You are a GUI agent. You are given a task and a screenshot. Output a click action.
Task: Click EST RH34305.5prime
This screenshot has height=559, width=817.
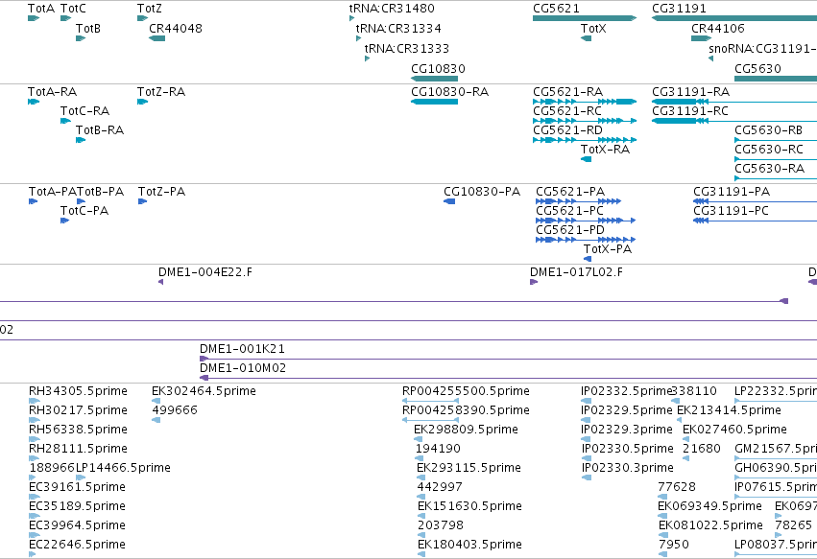point(35,401)
